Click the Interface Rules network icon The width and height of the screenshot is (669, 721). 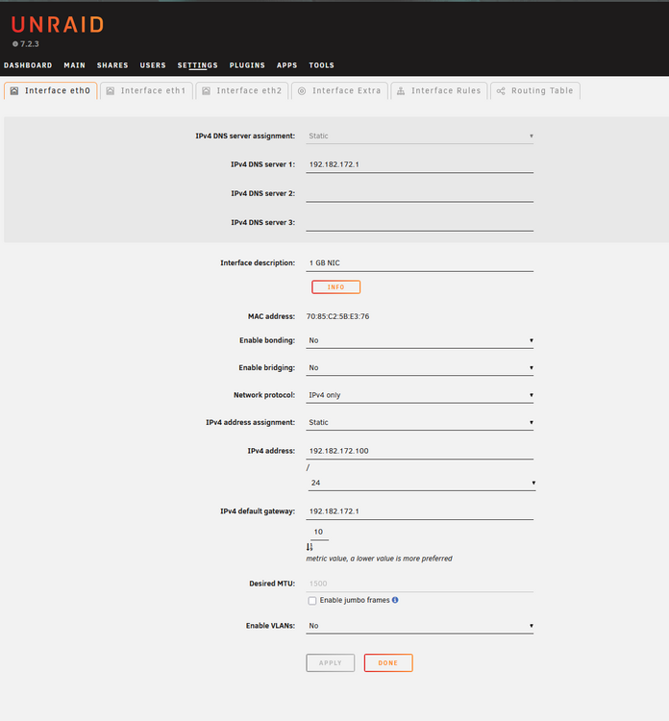coord(401,91)
